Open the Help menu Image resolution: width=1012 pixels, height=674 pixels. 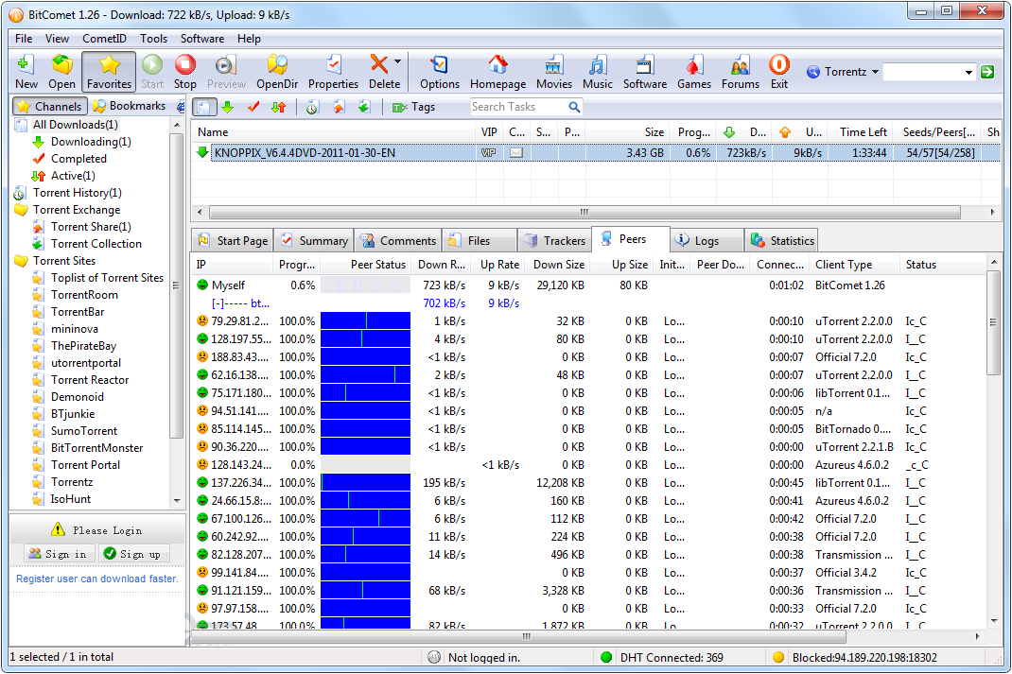click(249, 39)
